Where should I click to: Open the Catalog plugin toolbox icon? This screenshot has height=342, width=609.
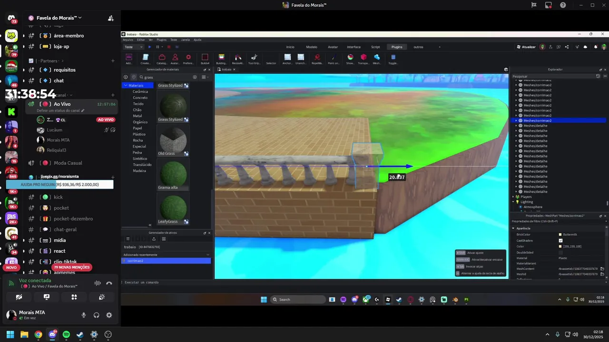click(162, 59)
